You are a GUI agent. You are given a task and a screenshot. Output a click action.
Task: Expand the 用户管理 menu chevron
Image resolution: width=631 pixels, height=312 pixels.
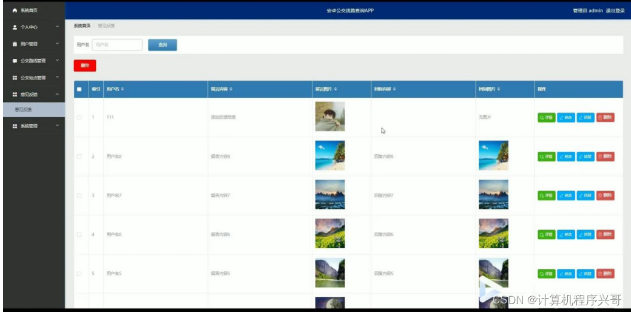57,44
